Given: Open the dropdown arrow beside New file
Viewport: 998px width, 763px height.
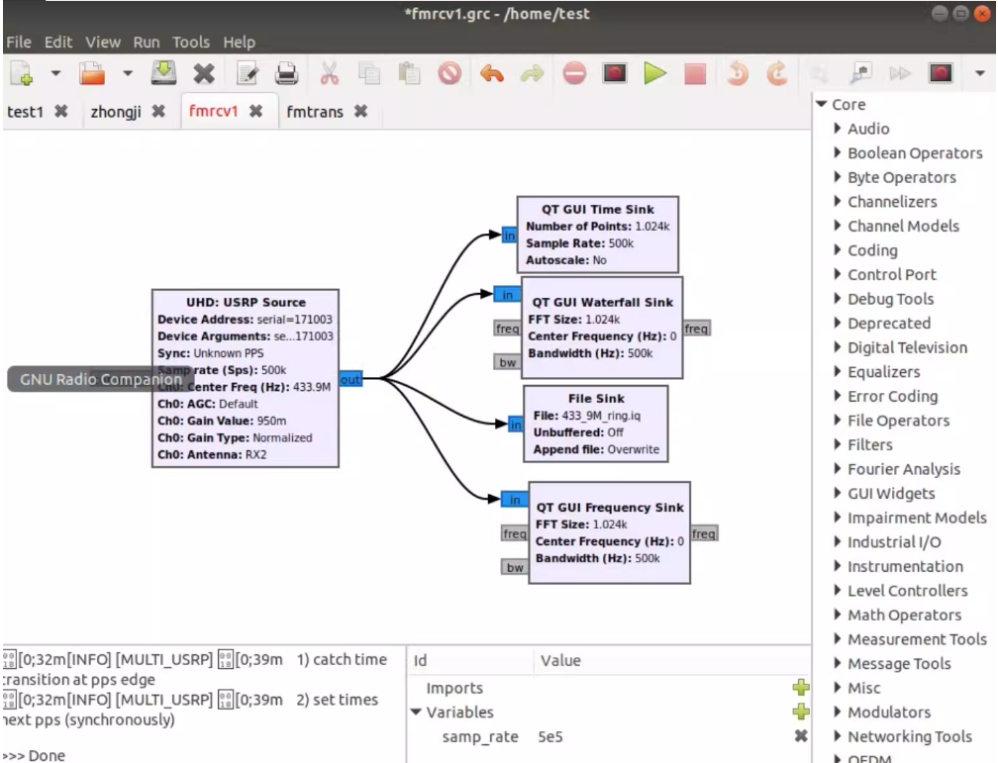Looking at the screenshot, I should pos(55,74).
